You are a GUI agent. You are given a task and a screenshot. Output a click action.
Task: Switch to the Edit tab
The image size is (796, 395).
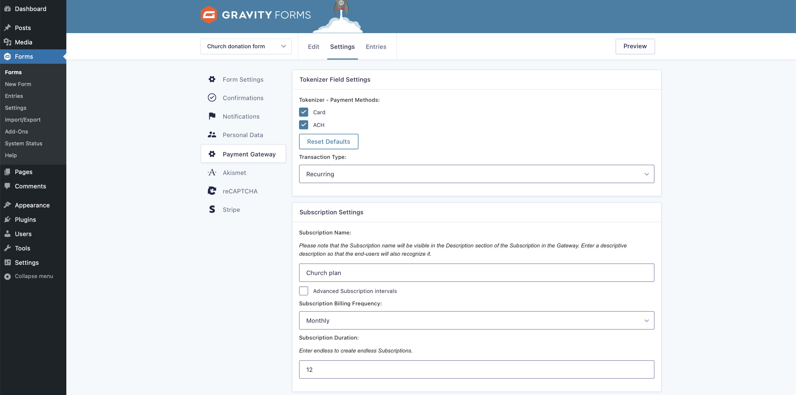313,46
